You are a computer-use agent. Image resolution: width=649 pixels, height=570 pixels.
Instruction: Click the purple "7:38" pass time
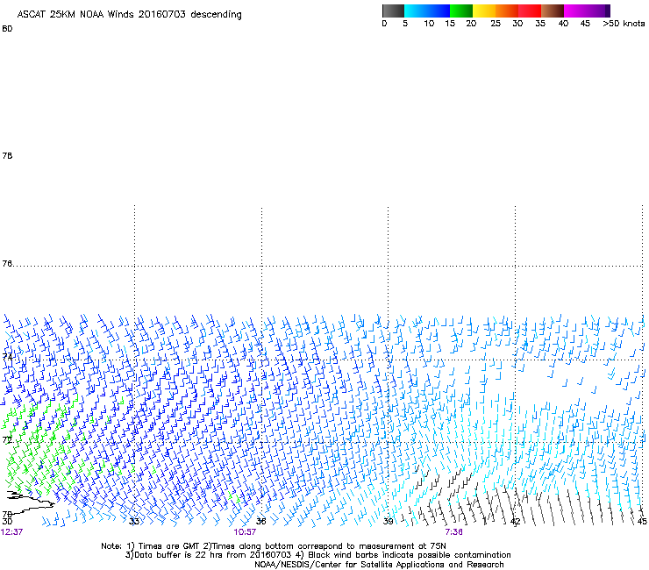(453, 532)
